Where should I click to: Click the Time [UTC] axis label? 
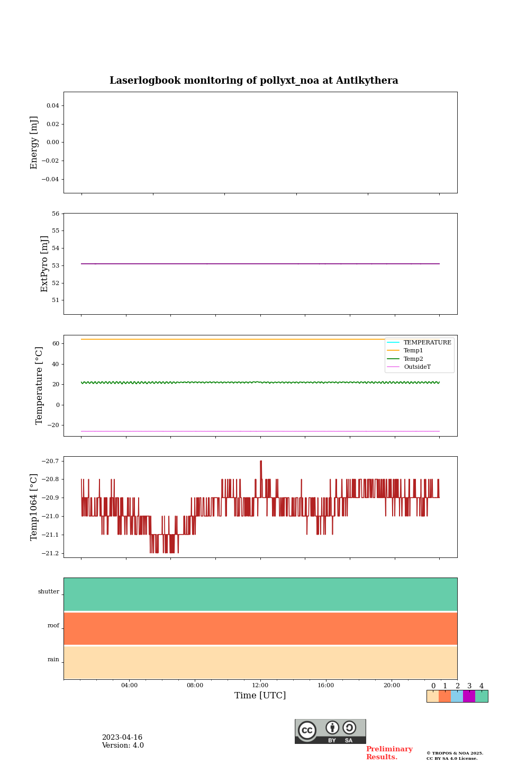point(260,695)
